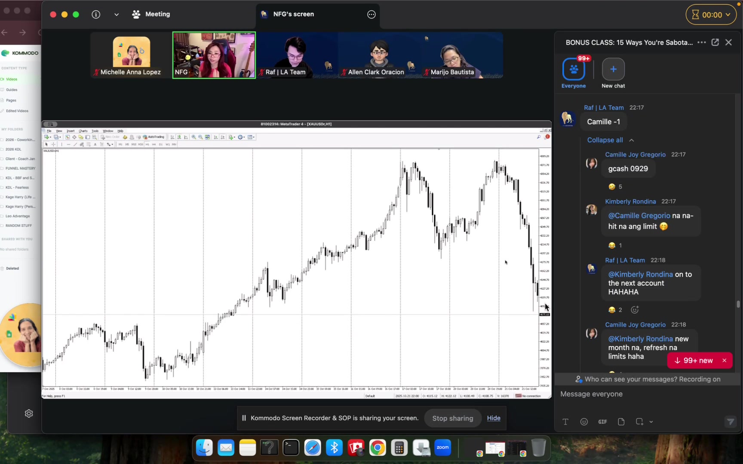
Task: Open text formatting options in chat
Action: 565,422
